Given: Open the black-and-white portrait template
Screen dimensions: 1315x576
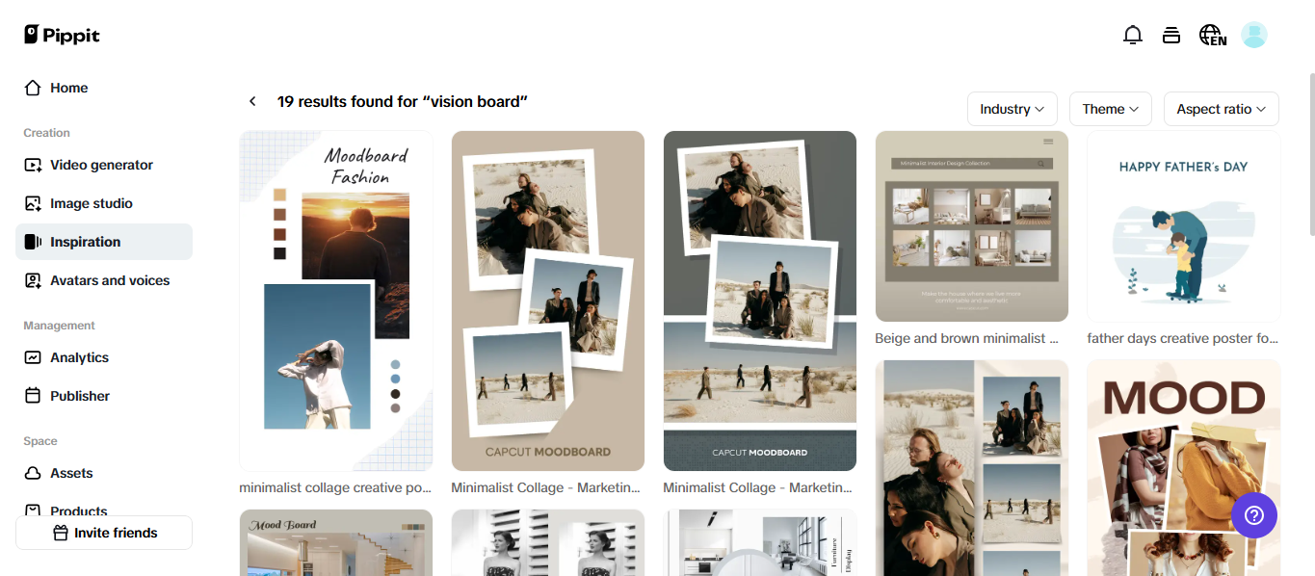Looking at the screenshot, I should 548,543.
